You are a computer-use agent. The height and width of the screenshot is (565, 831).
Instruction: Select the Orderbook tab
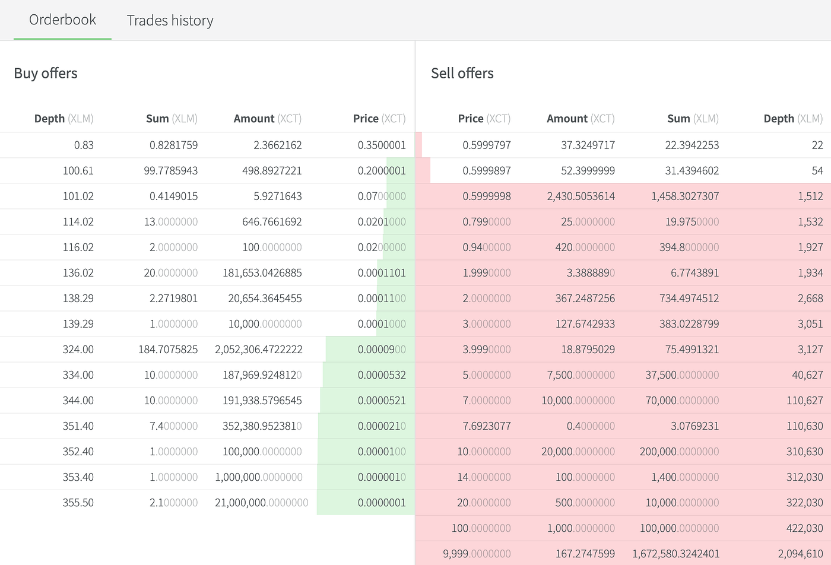(62, 20)
